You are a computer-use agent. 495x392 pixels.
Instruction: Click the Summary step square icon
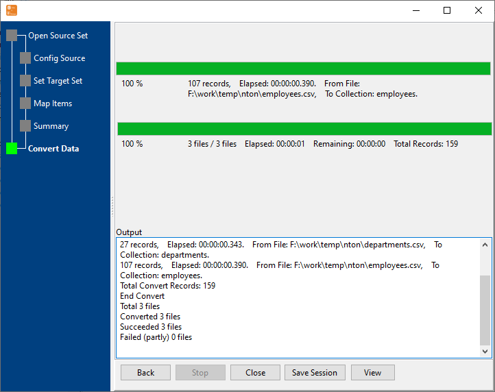click(25, 126)
